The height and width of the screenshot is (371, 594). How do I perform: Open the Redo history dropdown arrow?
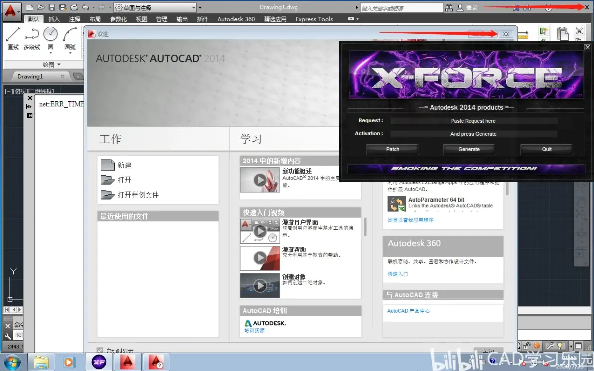110,7
